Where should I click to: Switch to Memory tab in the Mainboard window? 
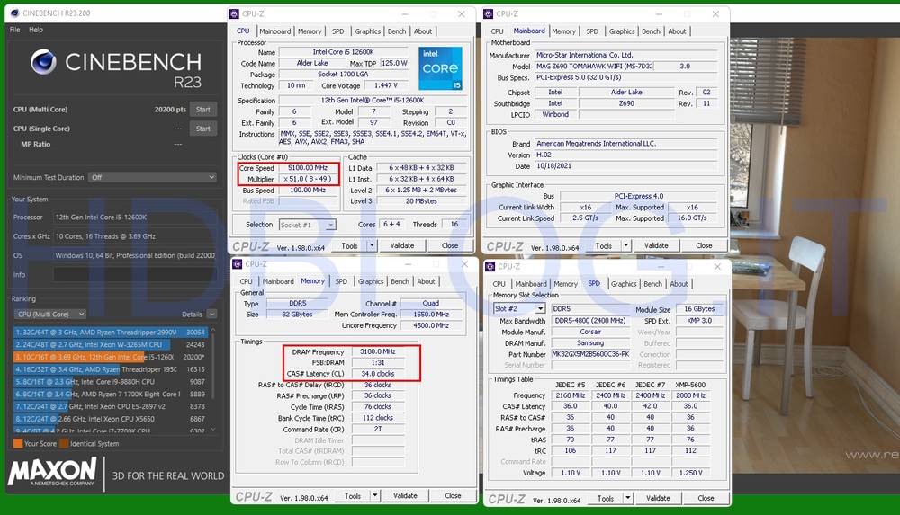coord(563,31)
